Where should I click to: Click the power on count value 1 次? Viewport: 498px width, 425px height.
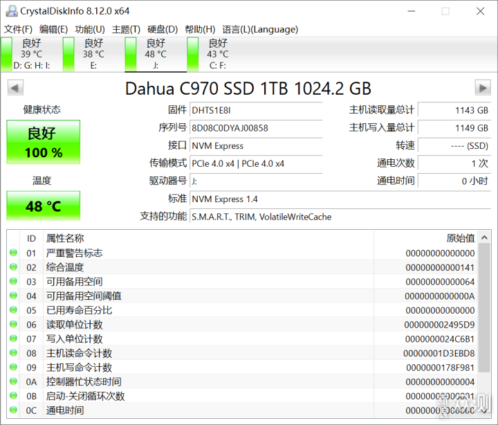pos(454,164)
